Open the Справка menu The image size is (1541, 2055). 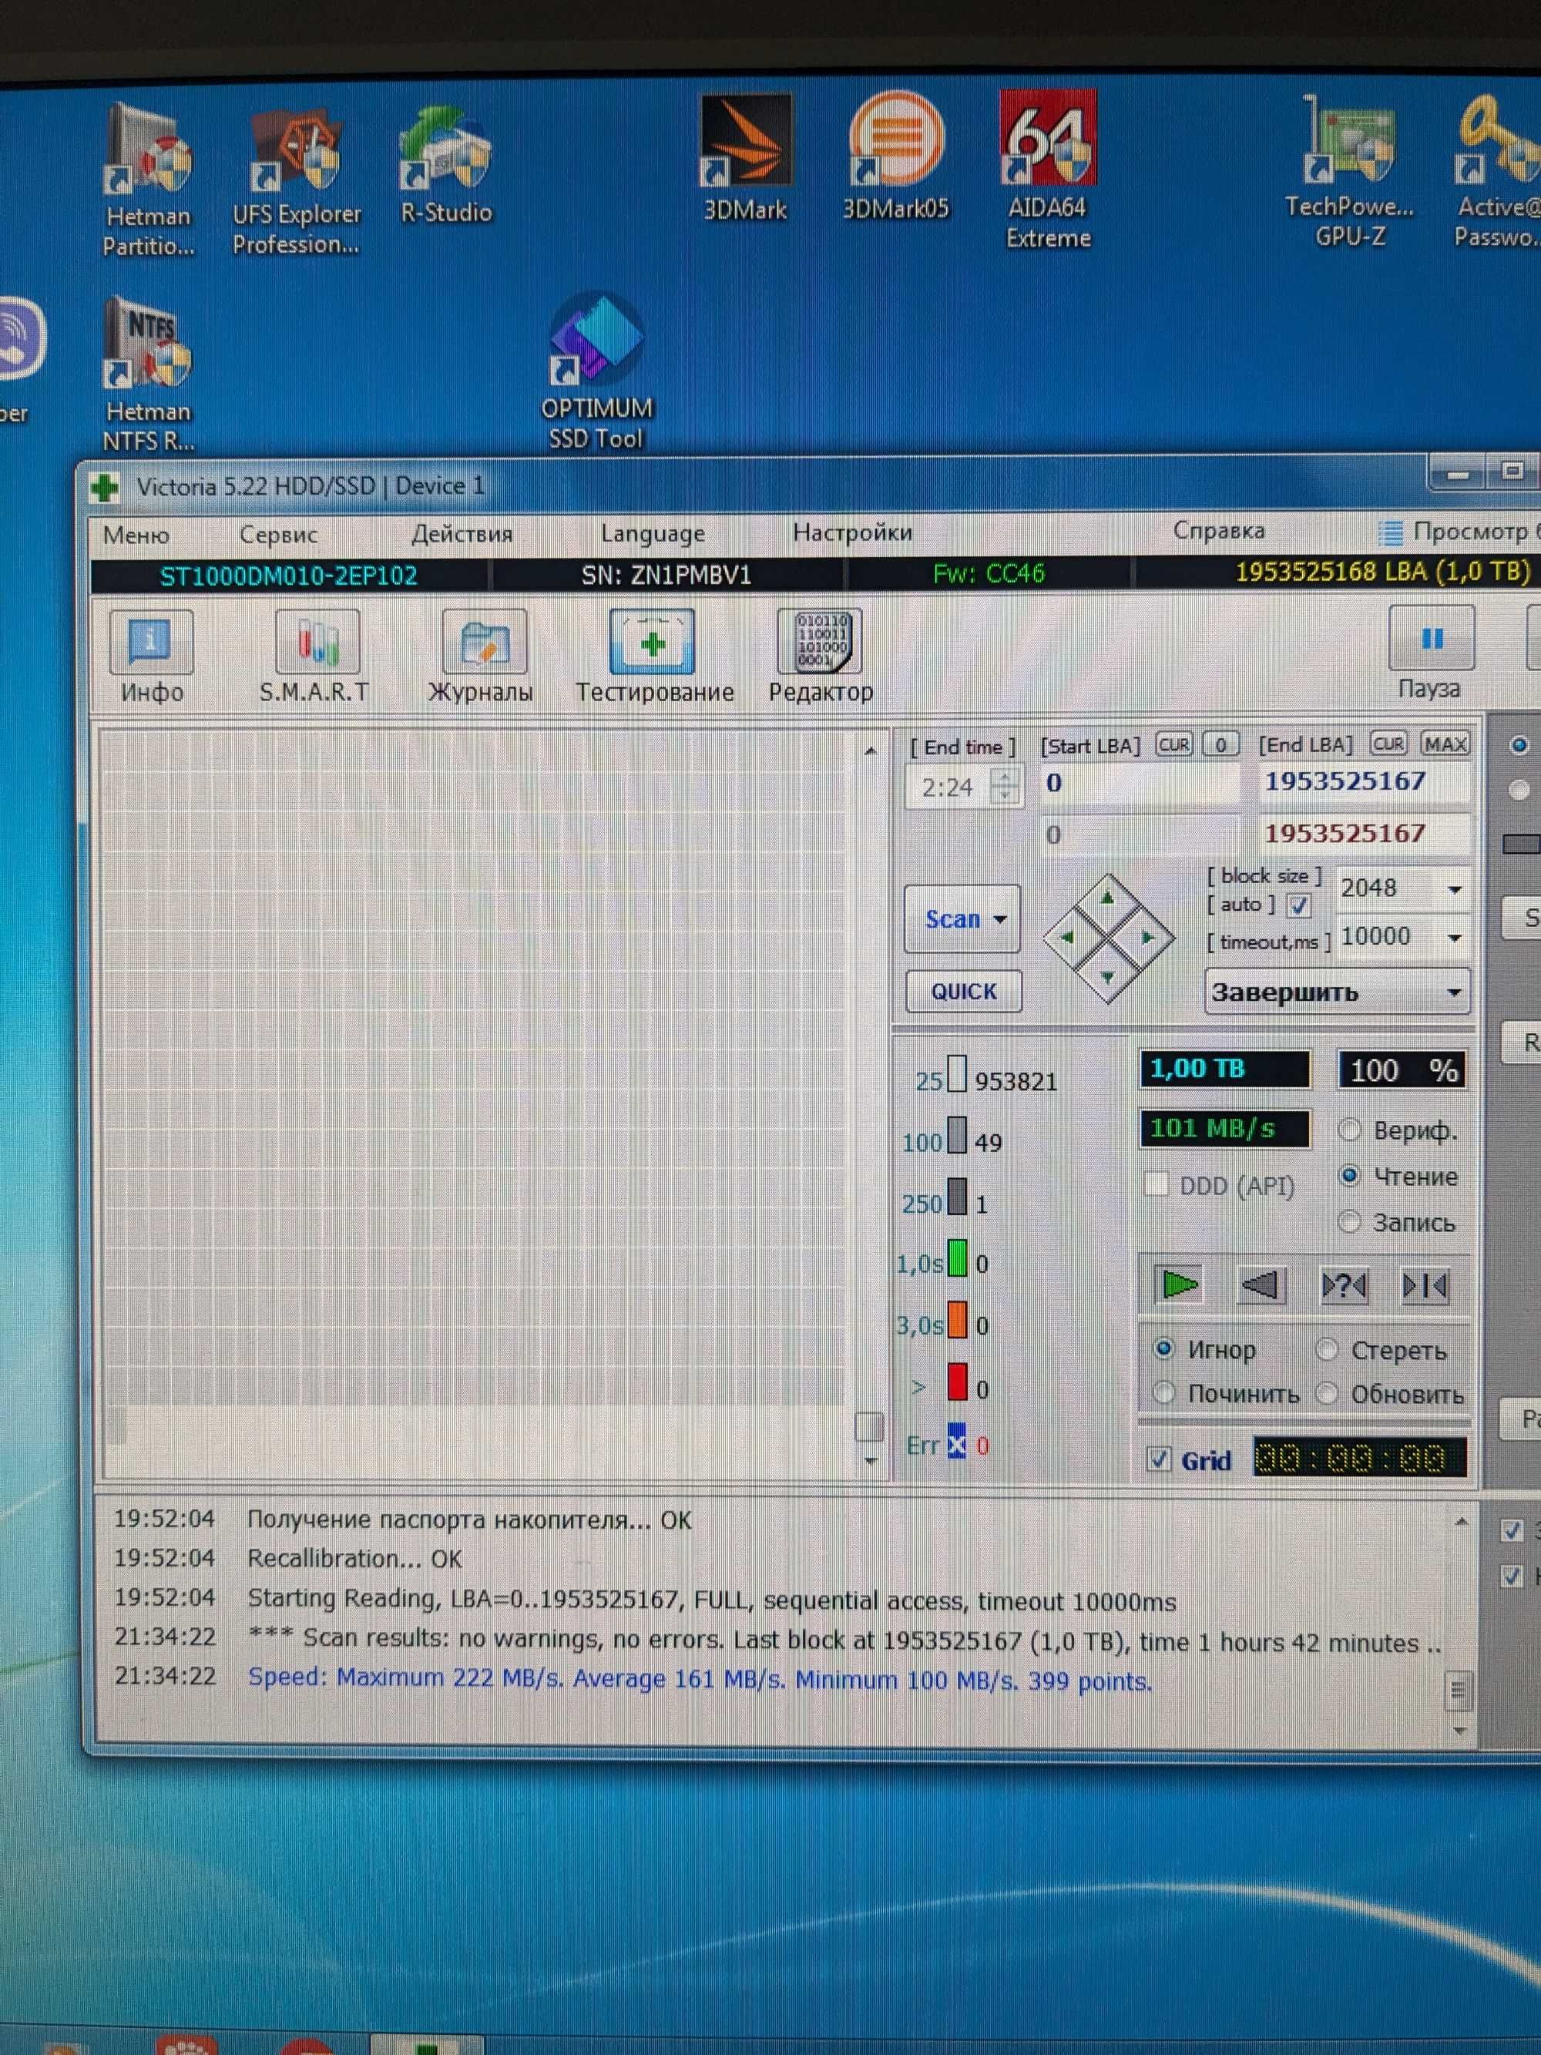1219,530
